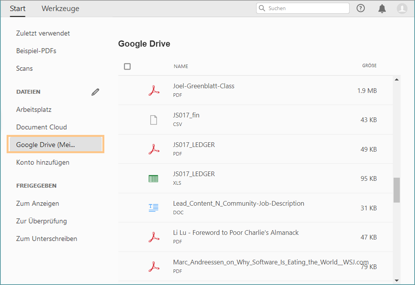Select the Start tab
The width and height of the screenshot is (415, 285).
[x=18, y=8]
